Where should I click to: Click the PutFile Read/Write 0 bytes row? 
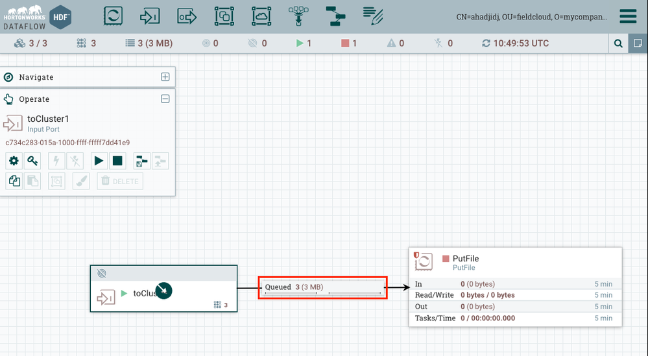(x=515, y=295)
